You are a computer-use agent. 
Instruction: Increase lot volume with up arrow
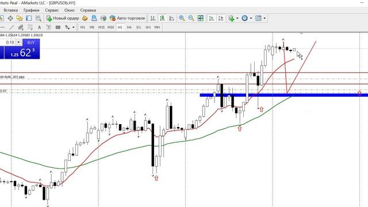(18, 42)
